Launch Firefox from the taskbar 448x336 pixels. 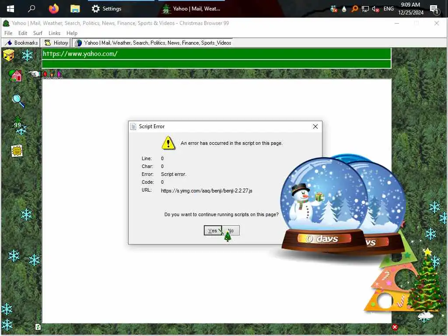[x=53, y=9]
